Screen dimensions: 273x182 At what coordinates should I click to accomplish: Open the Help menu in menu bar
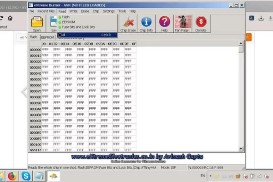(x=132, y=11)
